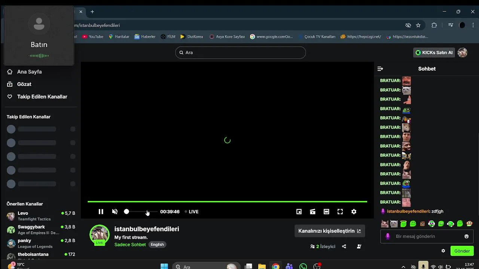The image size is (479, 269).
Task: Open panky recommended channel
Action: pyautogui.click(x=41, y=244)
